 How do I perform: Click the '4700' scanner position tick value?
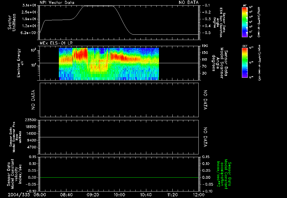tap(31, 147)
